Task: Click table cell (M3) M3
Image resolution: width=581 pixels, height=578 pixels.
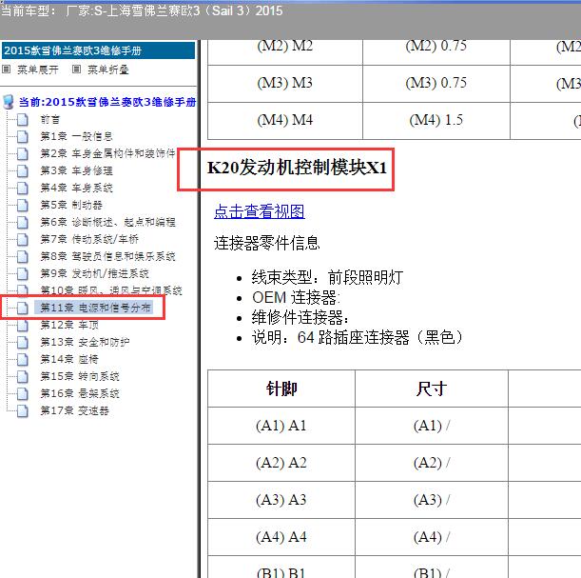Action: [285, 83]
